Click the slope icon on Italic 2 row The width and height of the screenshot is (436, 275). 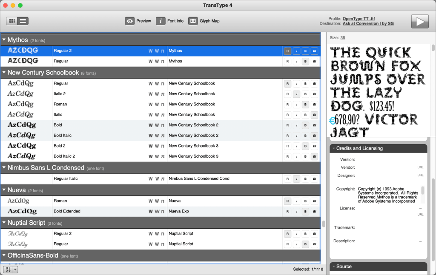[x=163, y=94]
